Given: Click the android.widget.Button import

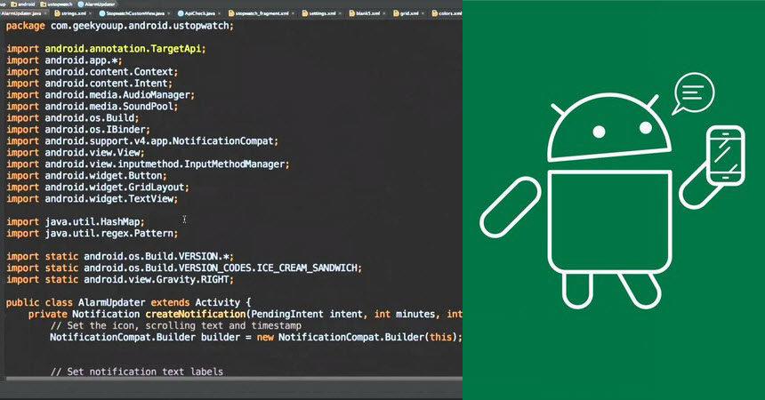Looking at the screenshot, I should (86, 176).
